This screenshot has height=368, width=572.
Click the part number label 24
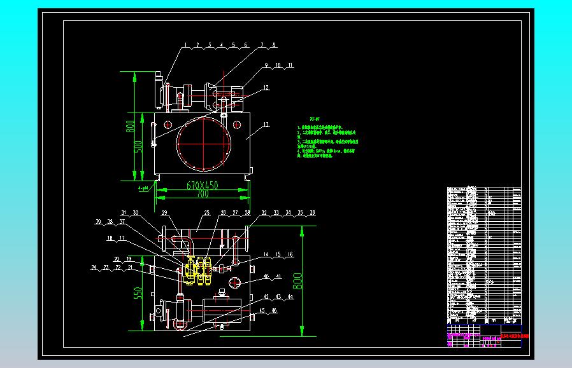94,268
